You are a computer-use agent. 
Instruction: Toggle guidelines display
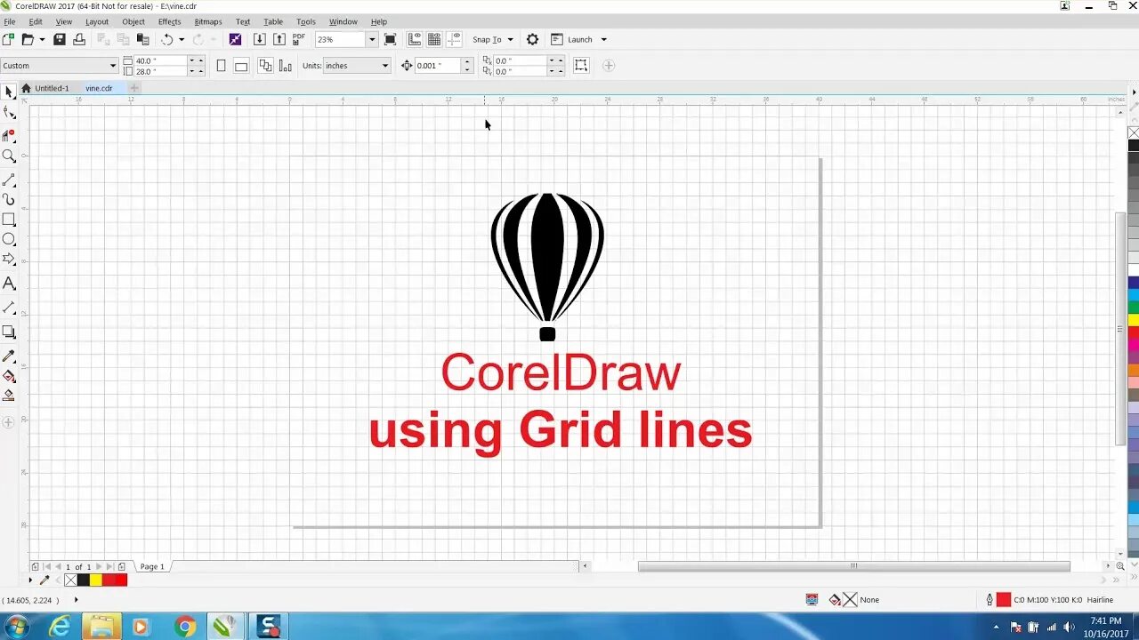[454, 39]
